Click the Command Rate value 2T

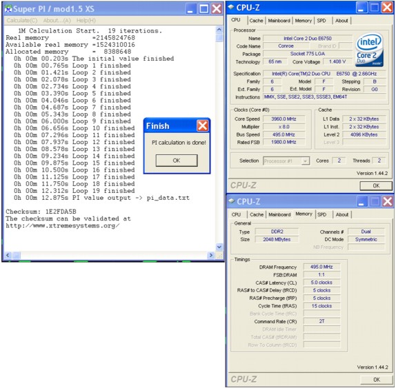[321, 321]
